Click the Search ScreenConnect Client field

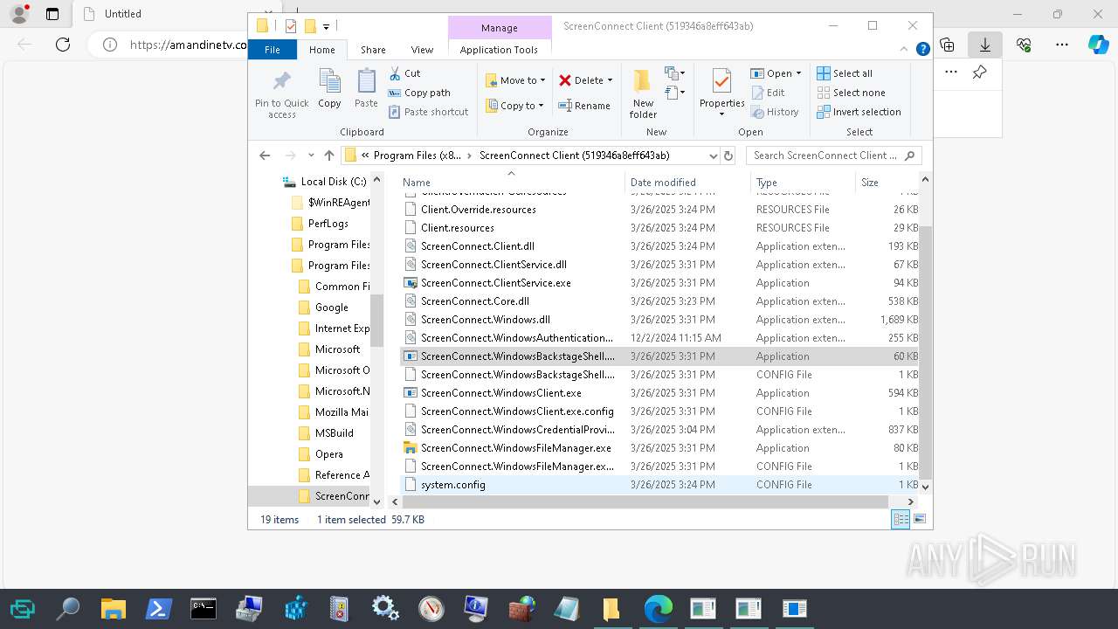[x=834, y=156]
